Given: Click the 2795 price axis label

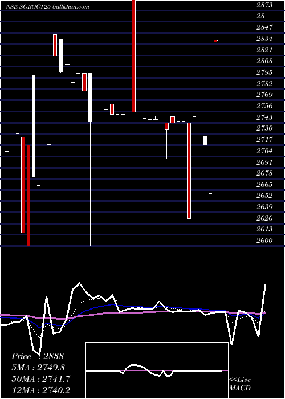Looking at the screenshot, I should [264, 72].
